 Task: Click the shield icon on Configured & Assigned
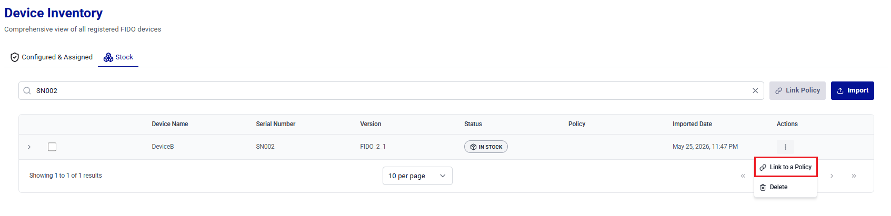point(15,57)
